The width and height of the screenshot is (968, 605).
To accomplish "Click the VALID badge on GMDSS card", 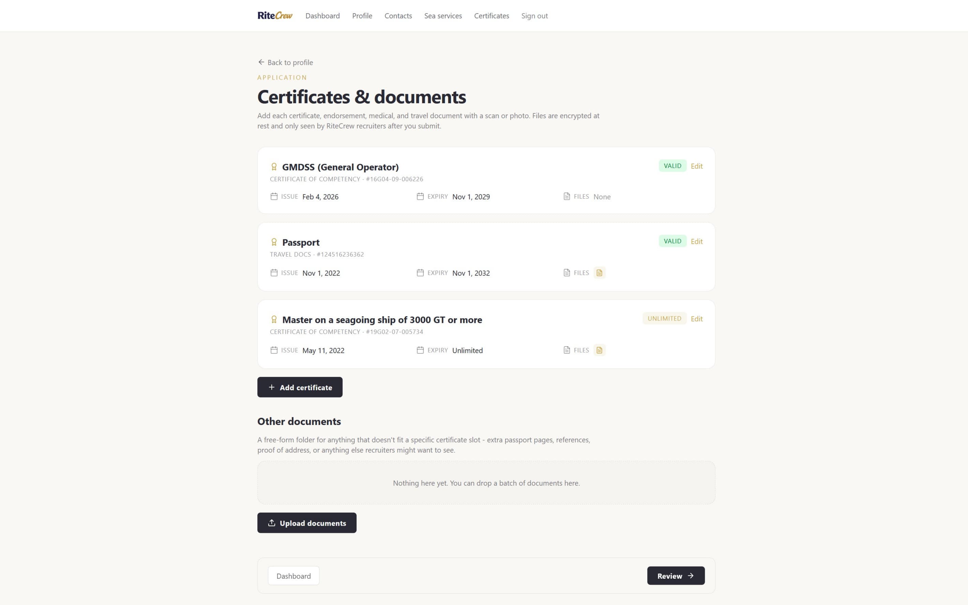I will (672, 166).
